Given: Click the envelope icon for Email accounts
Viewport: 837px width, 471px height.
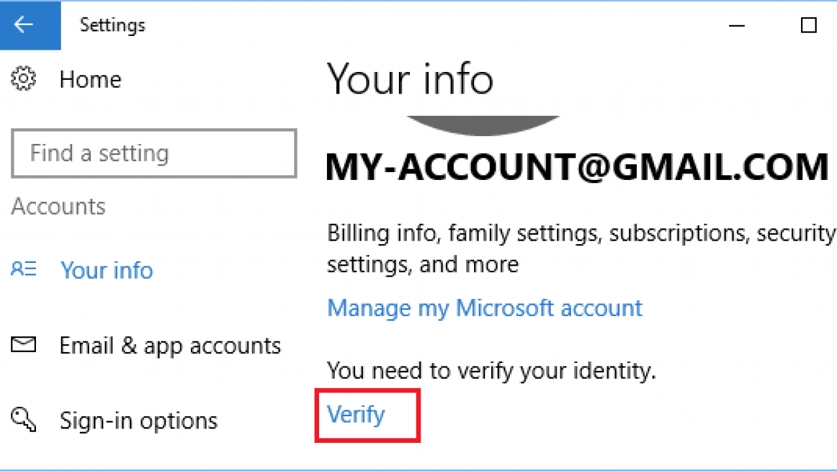Looking at the screenshot, I should coord(24,345).
